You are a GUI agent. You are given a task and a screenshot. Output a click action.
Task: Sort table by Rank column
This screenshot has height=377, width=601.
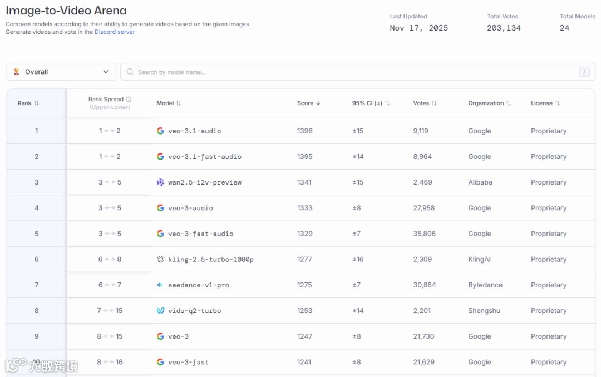coord(28,103)
